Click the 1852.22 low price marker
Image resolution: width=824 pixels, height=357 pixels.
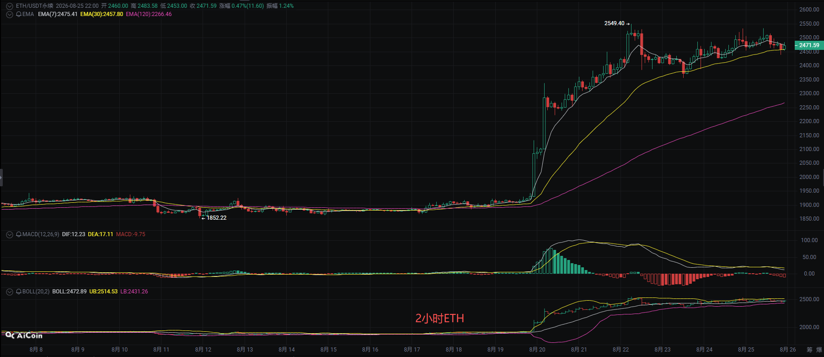[x=217, y=218]
